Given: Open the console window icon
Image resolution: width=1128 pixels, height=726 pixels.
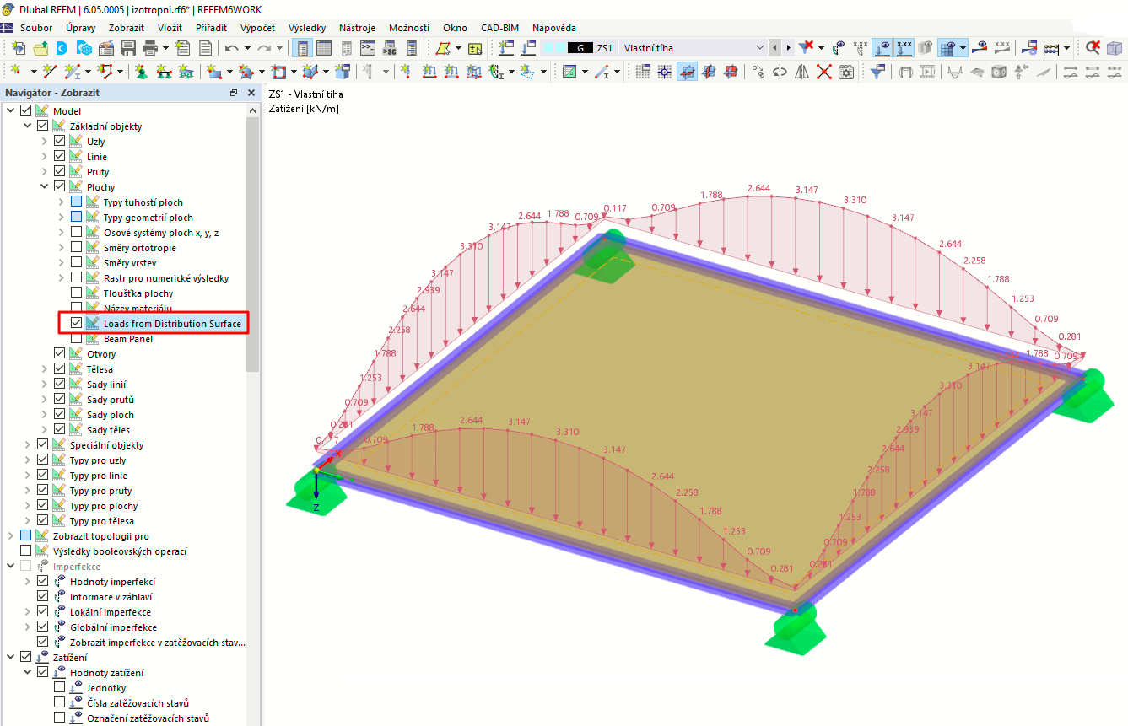Looking at the screenshot, I should coord(367,48).
